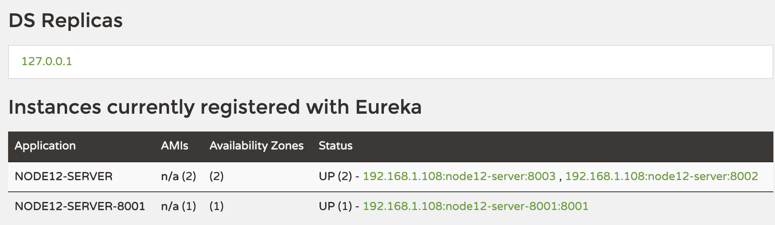Open the node12-server:8003 instance link
Screen dimensions: 775x225
pyautogui.click(x=459, y=176)
